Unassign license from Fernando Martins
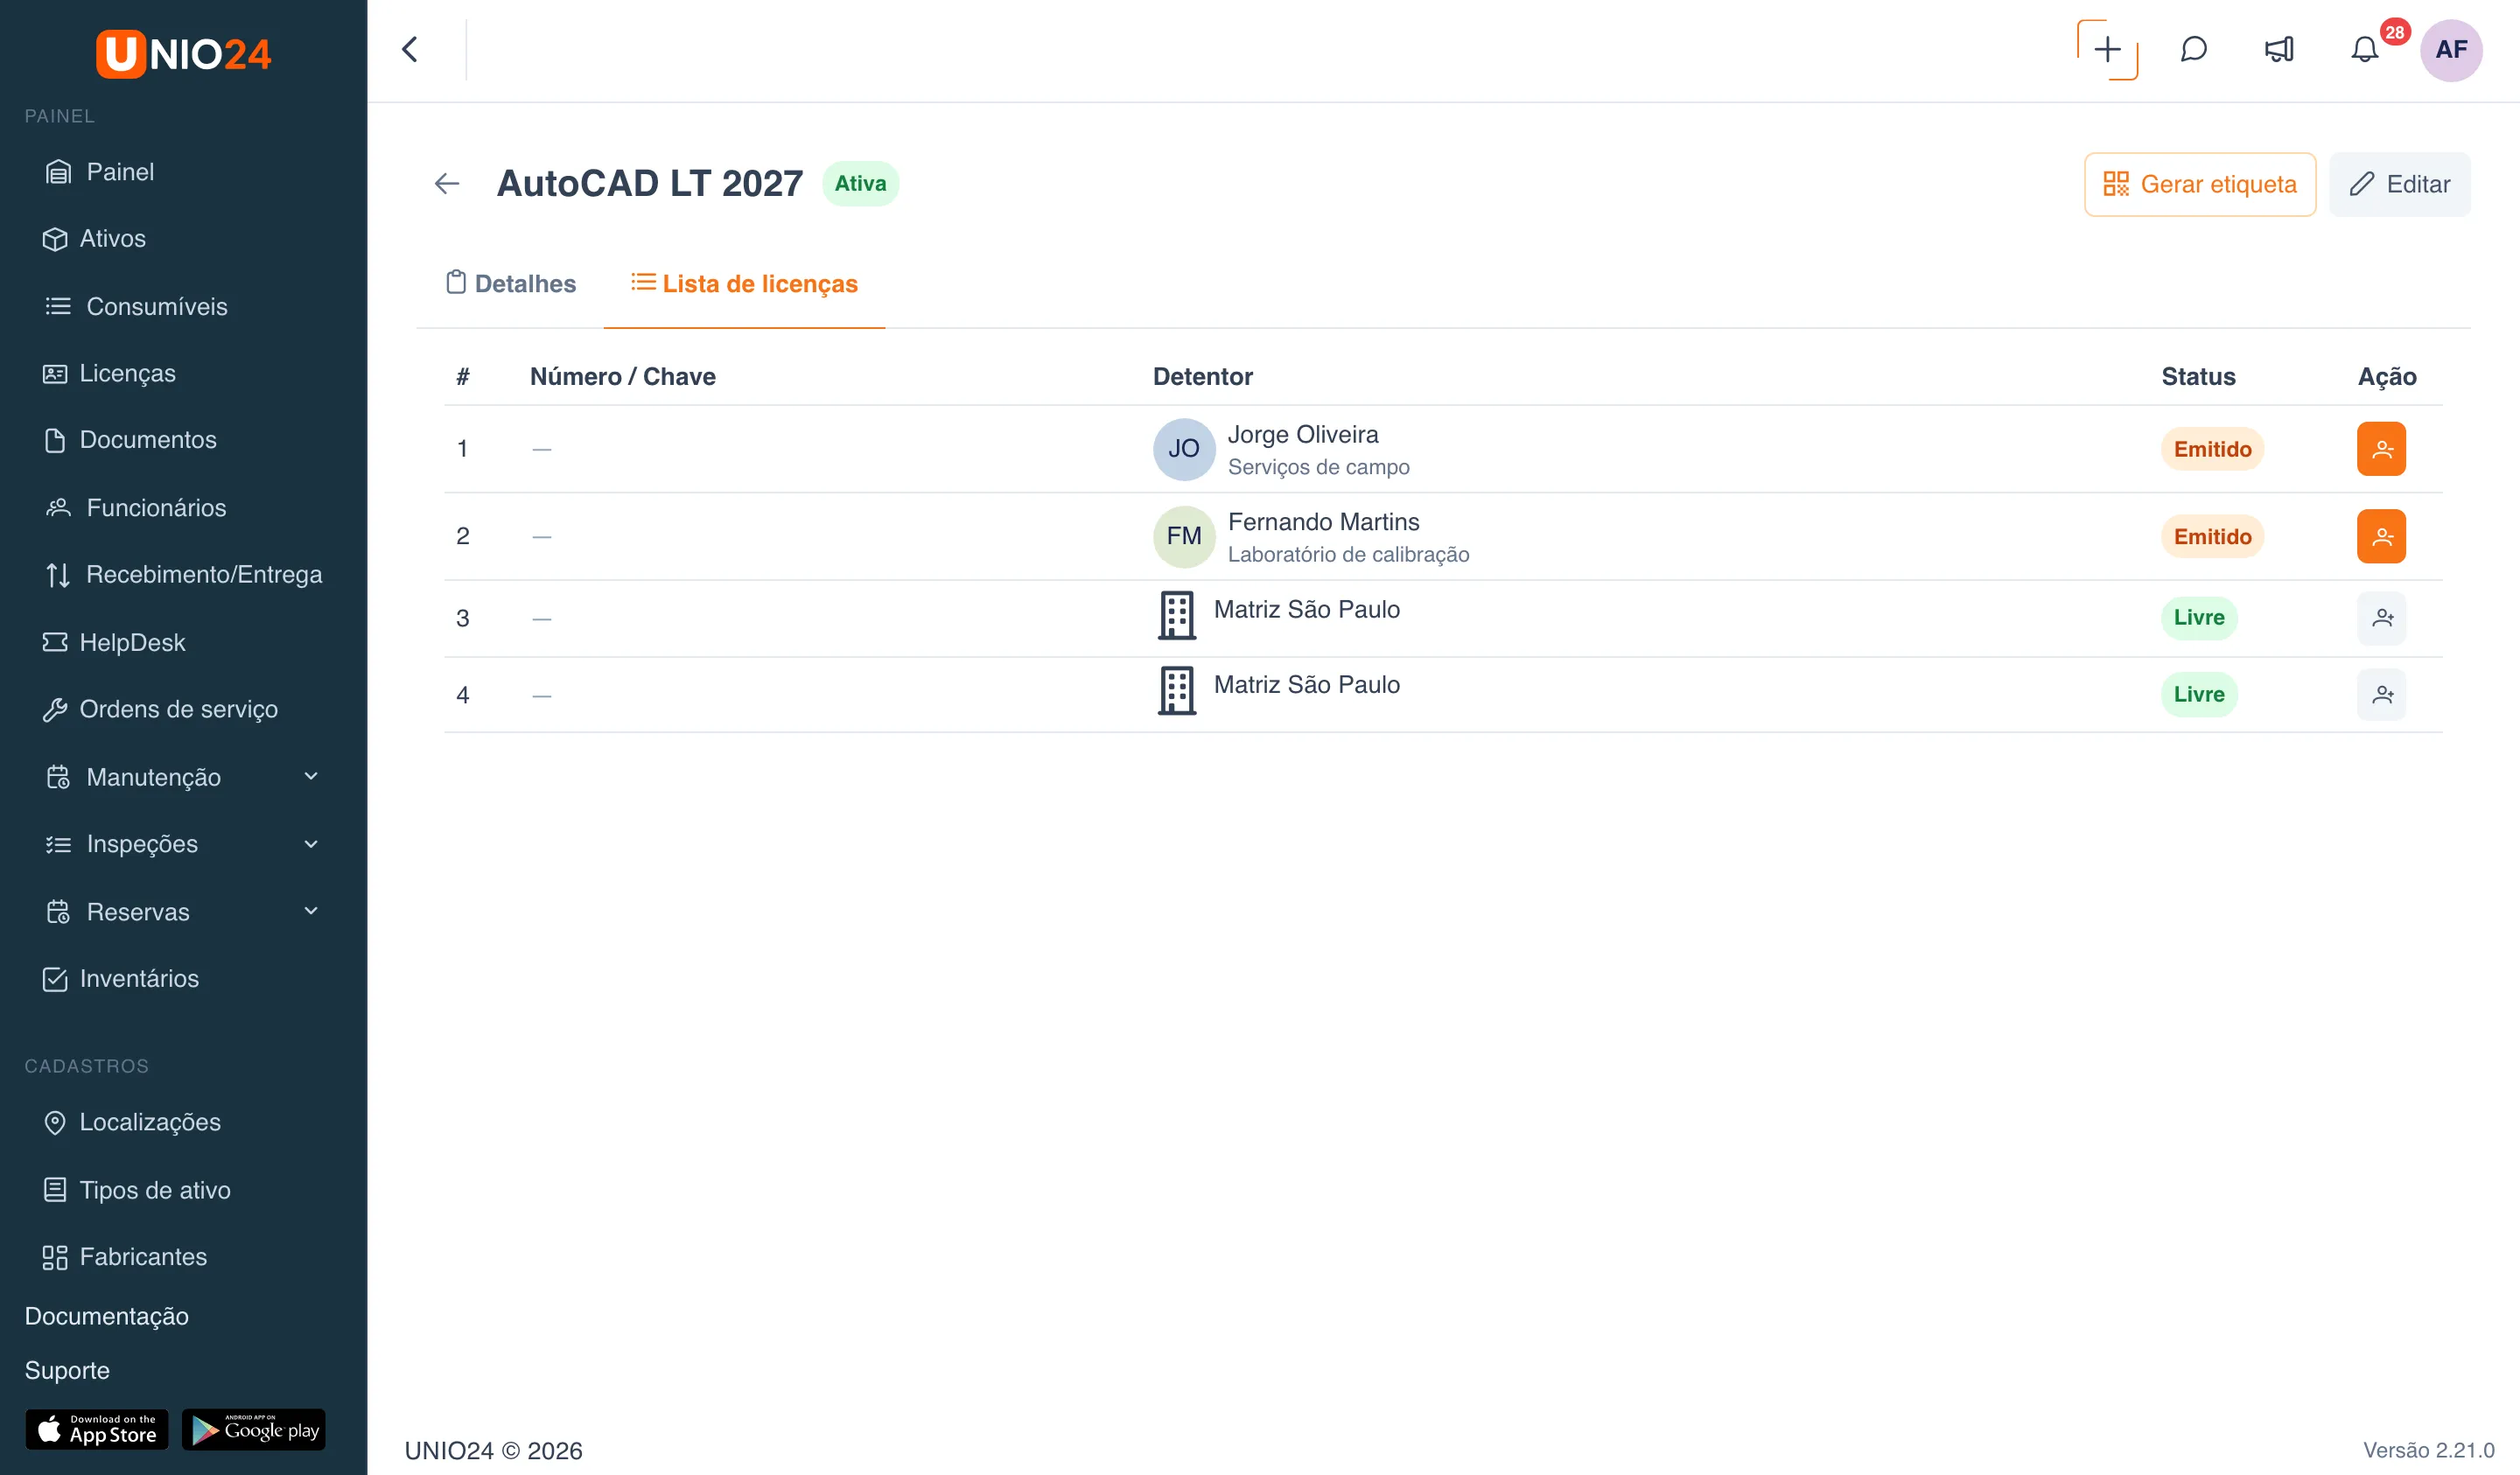 click(2381, 536)
